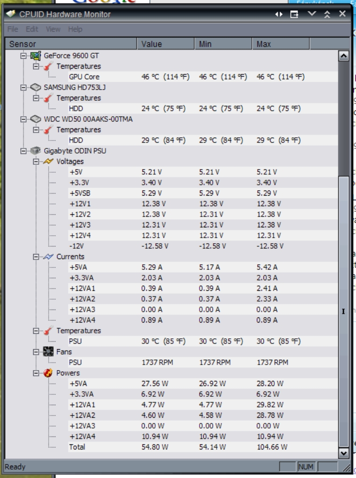Image resolution: width=356 pixels, height=478 pixels.
Task: Select the GPU Core temperature row
Action: tap(203, 77)
